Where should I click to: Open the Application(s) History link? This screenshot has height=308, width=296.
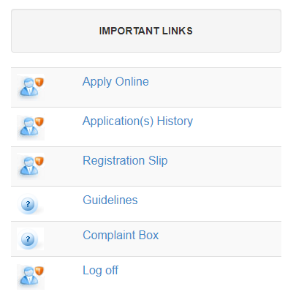coord(137,121)
